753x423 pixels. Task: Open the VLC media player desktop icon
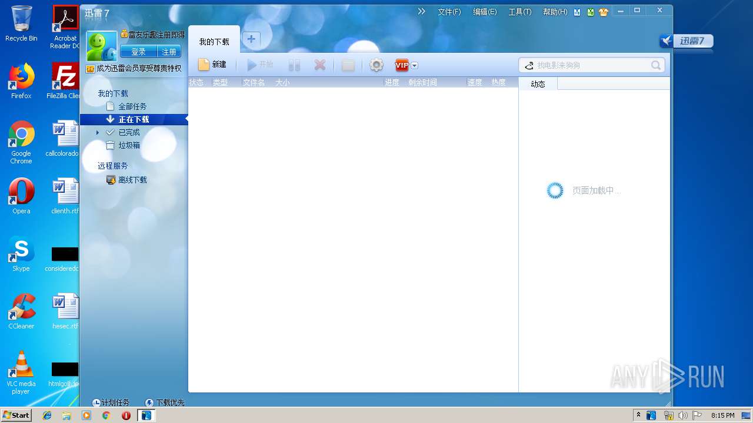[21, 372]
